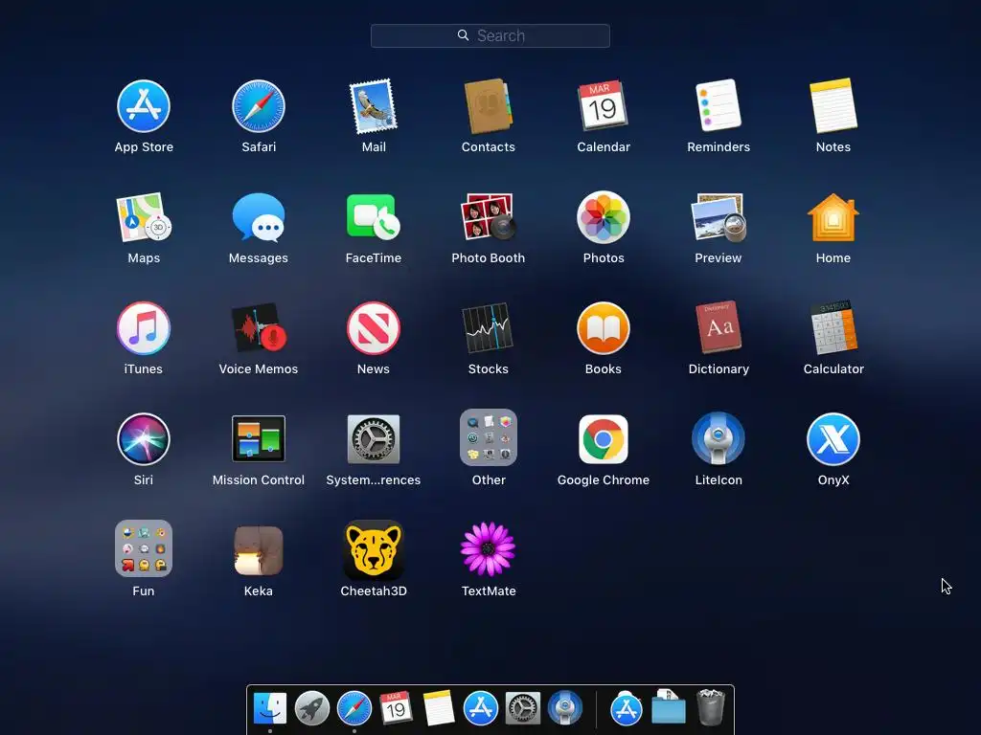Open the Trash in the Dock
Viewport: 981px width, 735px height.
pos(711,707)
